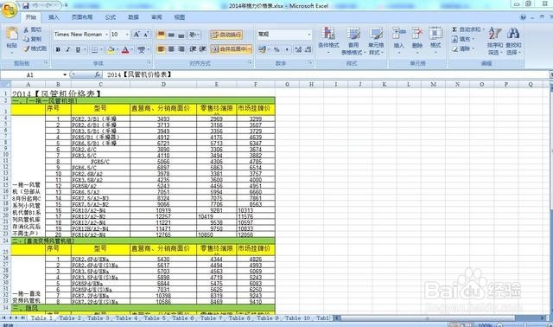The height and width of the screenshot is (327, 553).
Task: Open Format as Table (套用表格格式)
Action: coord(353,41)
